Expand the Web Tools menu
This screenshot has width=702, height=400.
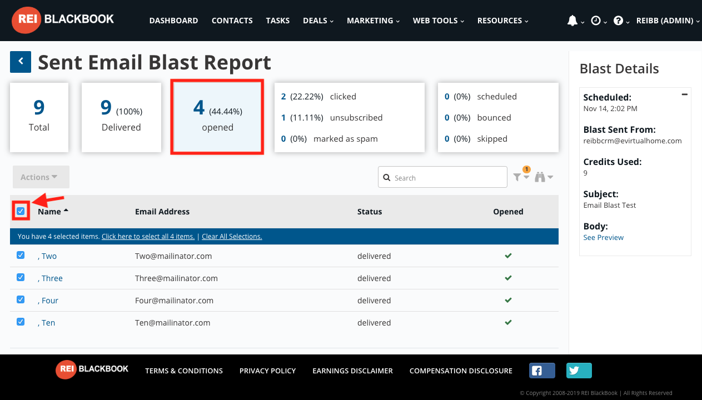pos(438,21)
